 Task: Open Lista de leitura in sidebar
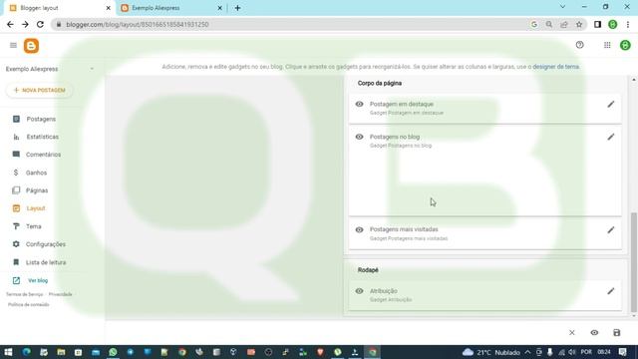coord(46,262)
